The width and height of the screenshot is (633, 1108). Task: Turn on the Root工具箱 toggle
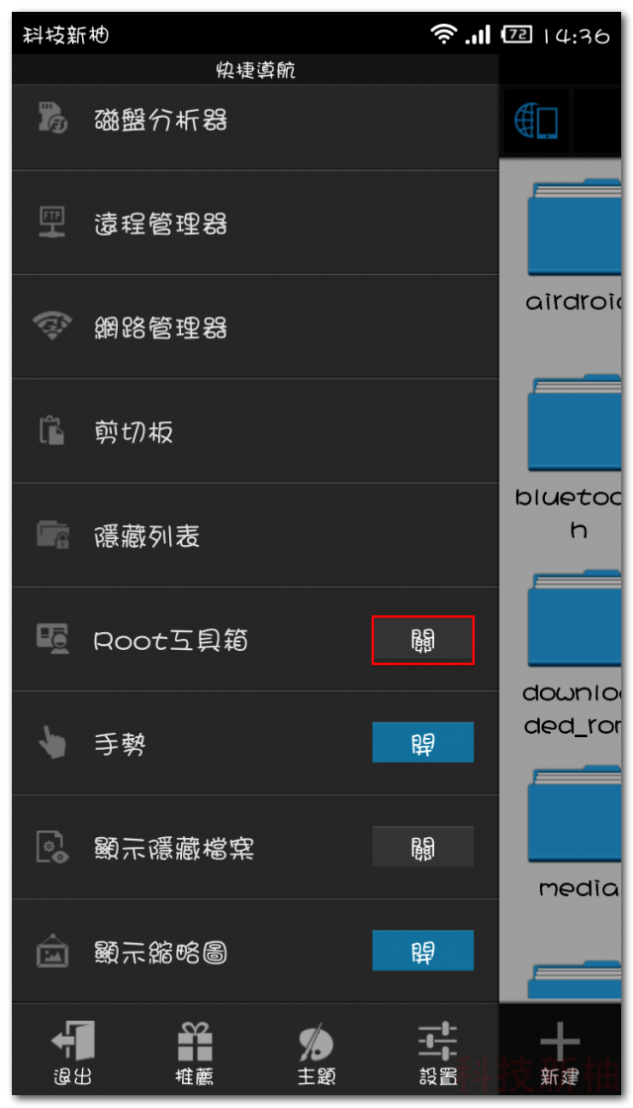coord(422,640)
